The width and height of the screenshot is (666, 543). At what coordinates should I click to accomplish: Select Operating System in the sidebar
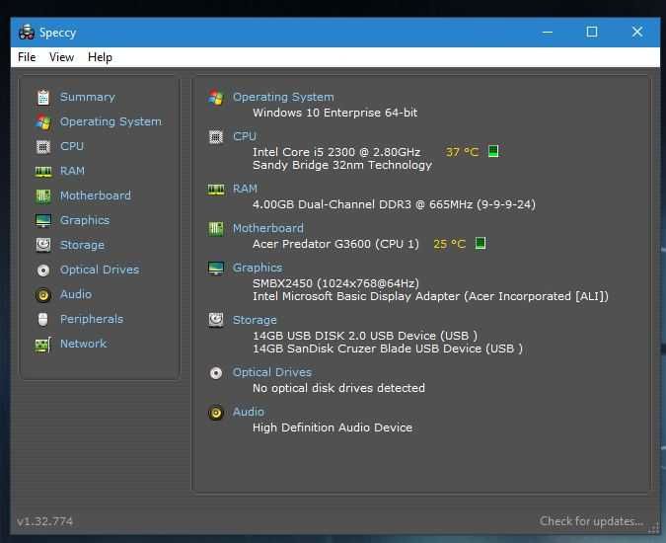[x=111, y=121]
